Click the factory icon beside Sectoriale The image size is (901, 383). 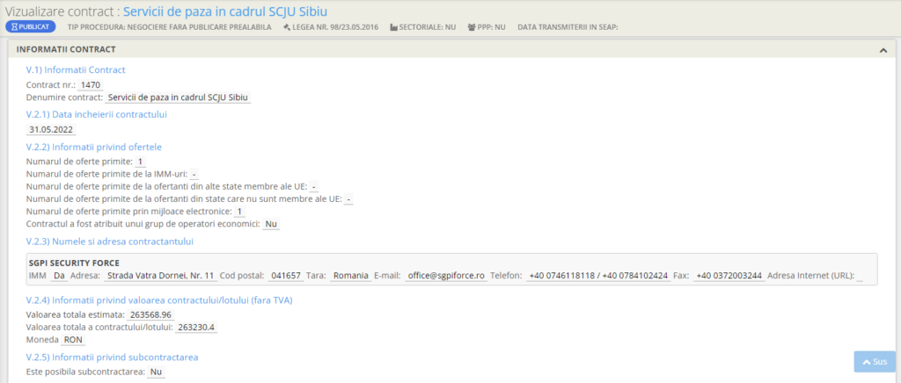pos(393,27)
